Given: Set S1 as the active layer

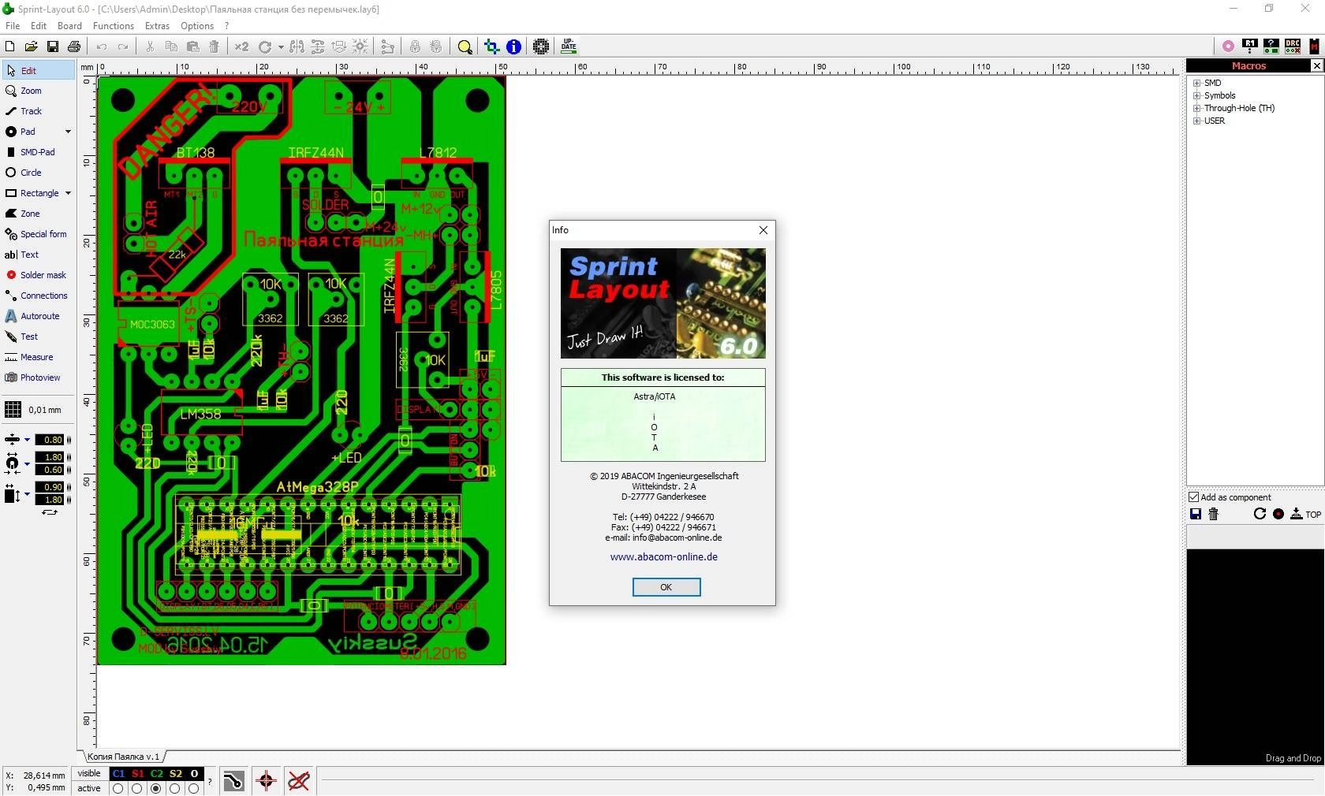Looking at the screenshot, I should [x=137, y=788].
